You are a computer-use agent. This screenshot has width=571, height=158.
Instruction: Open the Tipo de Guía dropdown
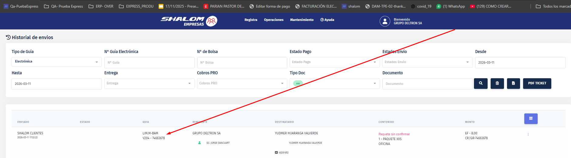pyautogui.click(x=56, y=62)
